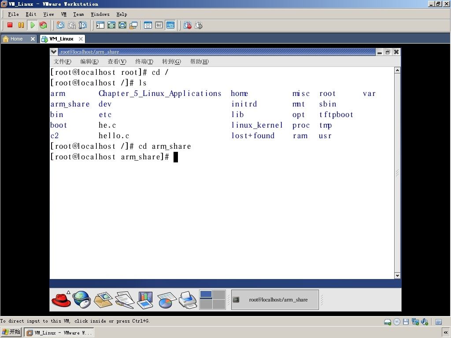The height and width of the screenshot is (338, 451).
Task: Open the terminal 文件(F) menu
Action: [x=62, y=62]
